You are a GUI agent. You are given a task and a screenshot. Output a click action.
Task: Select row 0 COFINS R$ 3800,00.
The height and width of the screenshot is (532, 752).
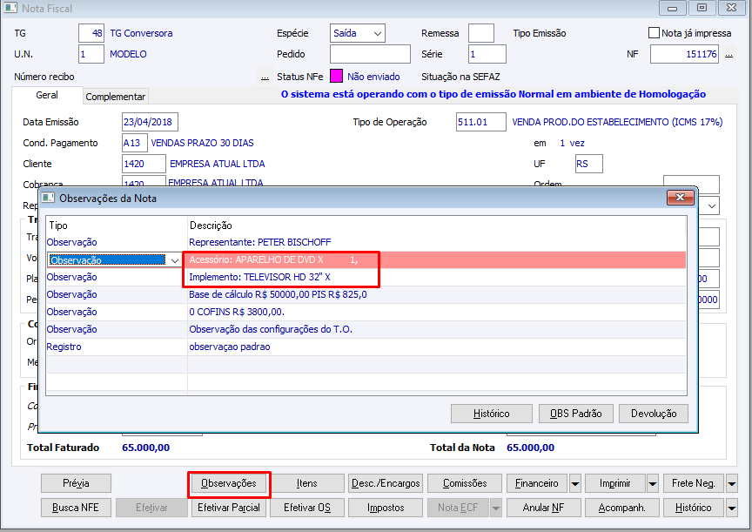366,312
